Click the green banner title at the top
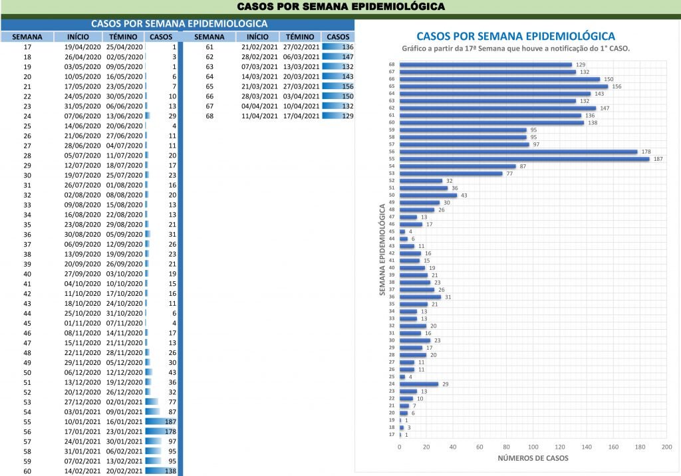The height and width of the screenshot is (476, 681). coord(340,7)
